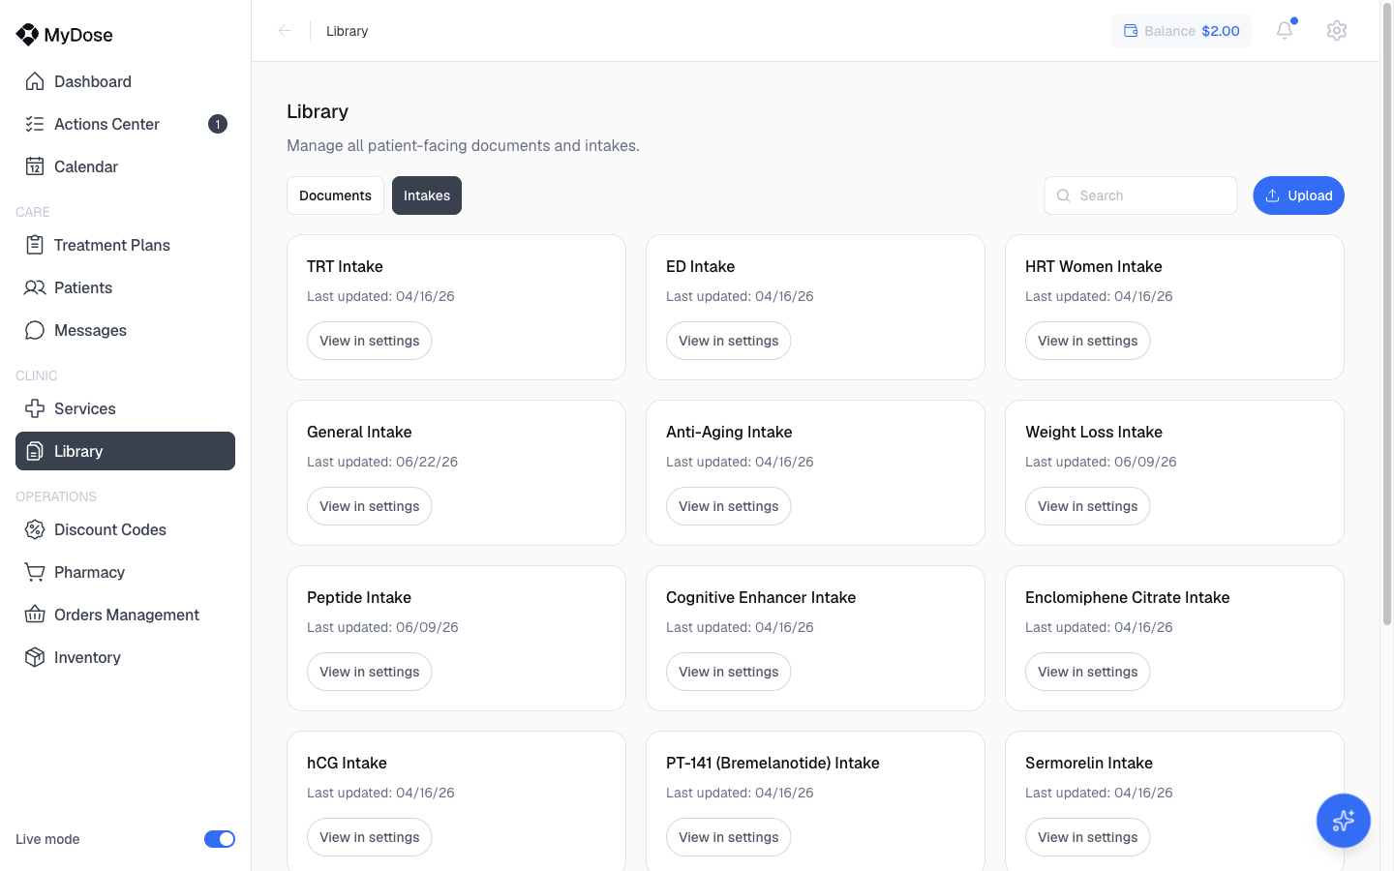View Cognitive Enhancer Intake in settings
The image size is (1394, 871).
(x=729, y=672)
